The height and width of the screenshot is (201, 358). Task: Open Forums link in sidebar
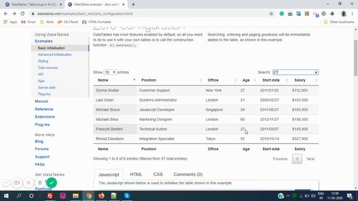click(x=41, y=149)
